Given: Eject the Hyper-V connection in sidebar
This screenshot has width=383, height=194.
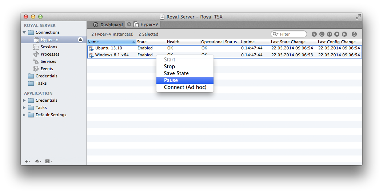Looking at the screenshot, I should (80, 40).
